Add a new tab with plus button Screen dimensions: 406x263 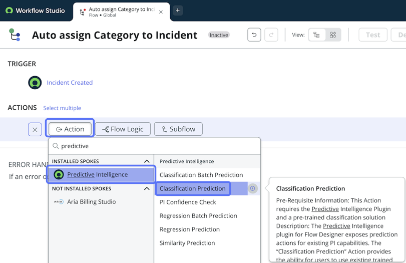(178, 11)
